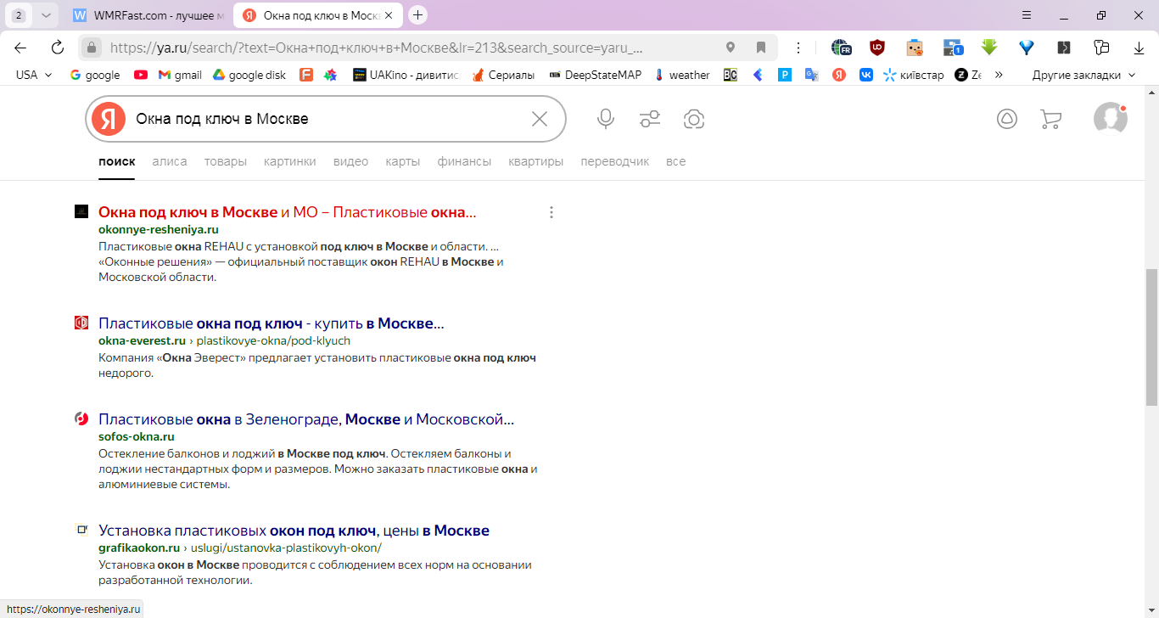This screenshot has width=1159, height=618.
Task: Switch to the видео tab
Action: coord(351,161)
